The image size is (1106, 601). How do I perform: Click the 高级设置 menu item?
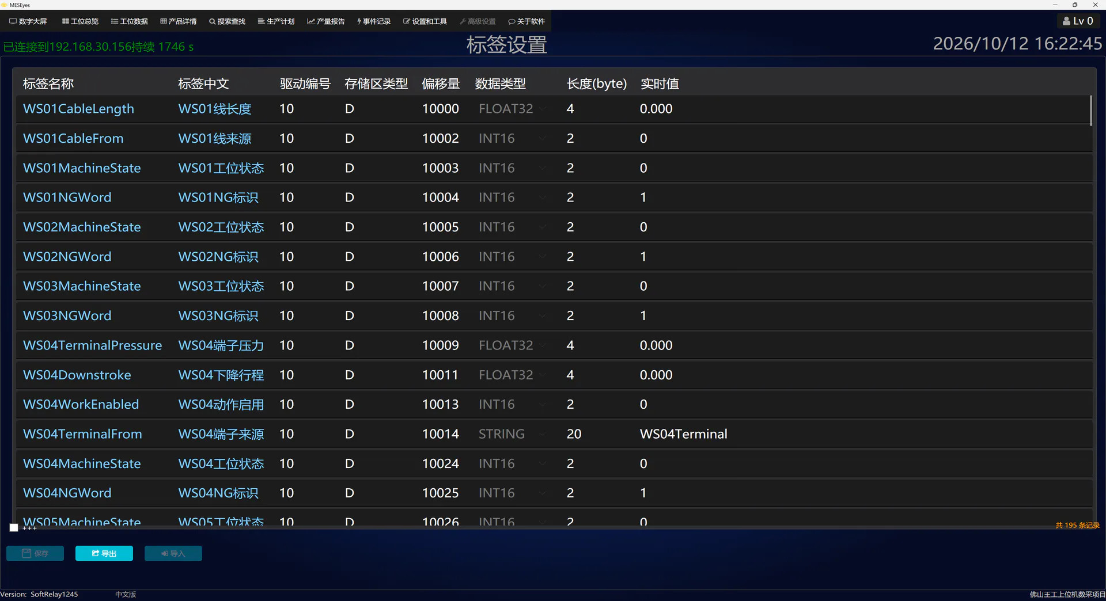478,21
